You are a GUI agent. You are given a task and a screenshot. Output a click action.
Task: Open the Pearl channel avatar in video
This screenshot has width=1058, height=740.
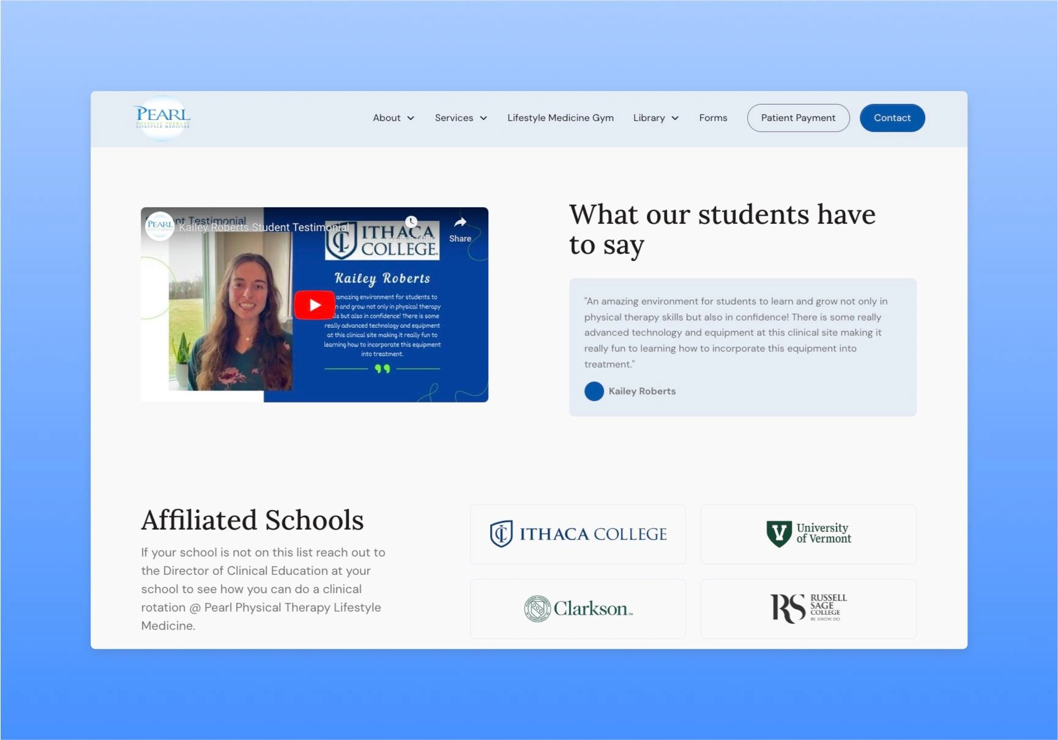click(160, 226)
